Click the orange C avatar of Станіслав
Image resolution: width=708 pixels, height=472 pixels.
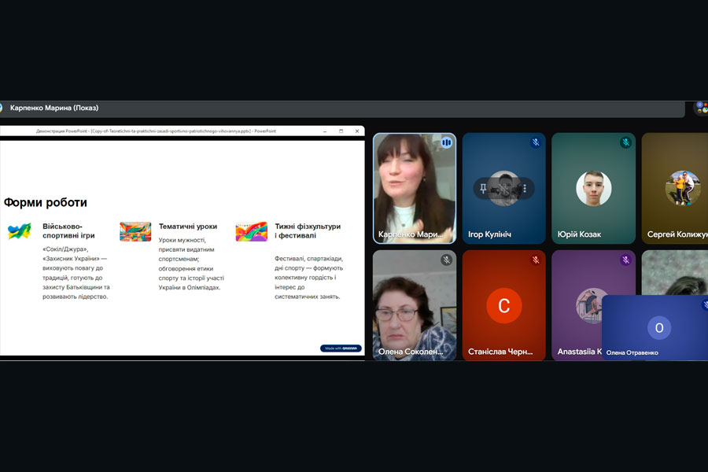(504, 306)
